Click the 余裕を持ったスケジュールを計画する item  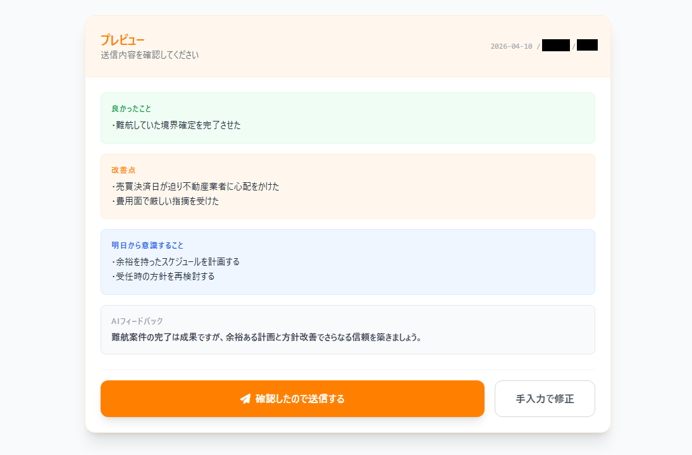coord(175,261)
